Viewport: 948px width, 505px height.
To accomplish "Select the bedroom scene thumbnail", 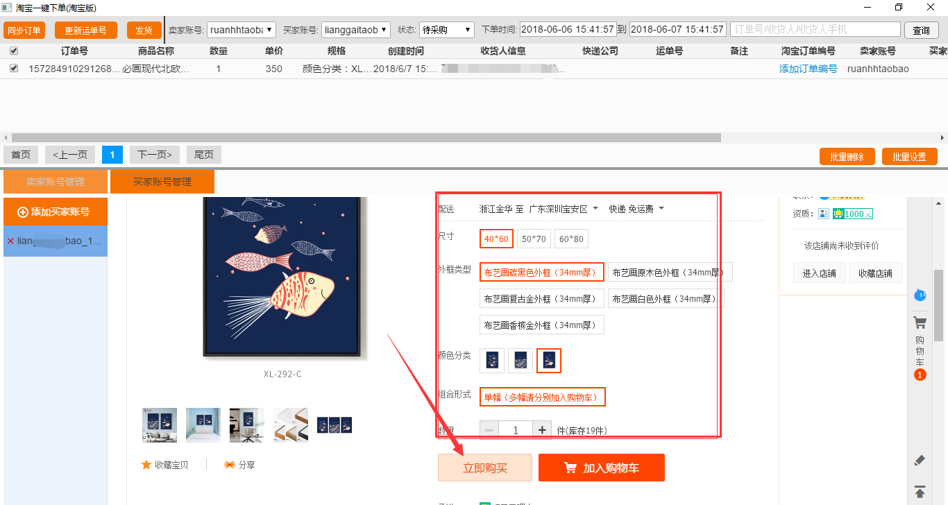I will pyautogui.click(x=203, y=425).
